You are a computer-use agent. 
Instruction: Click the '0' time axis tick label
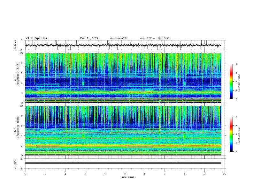25,174
